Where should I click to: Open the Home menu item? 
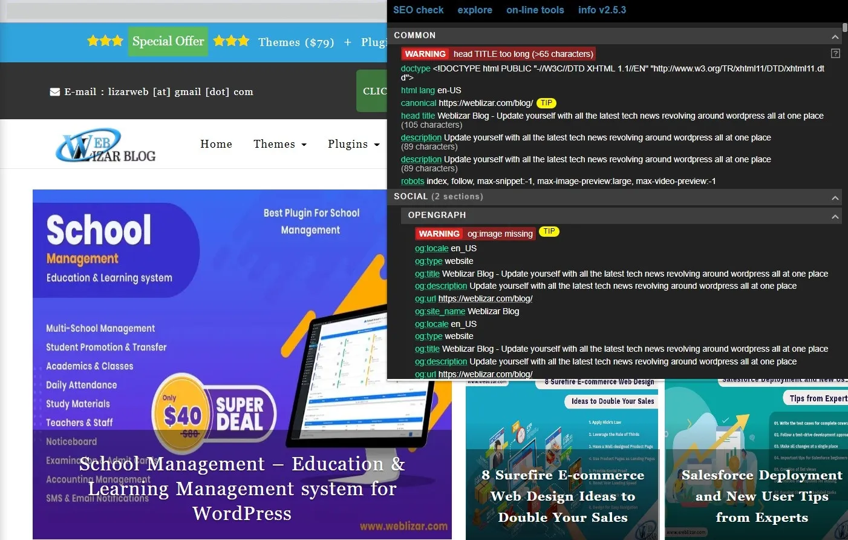tap(216, 144)
